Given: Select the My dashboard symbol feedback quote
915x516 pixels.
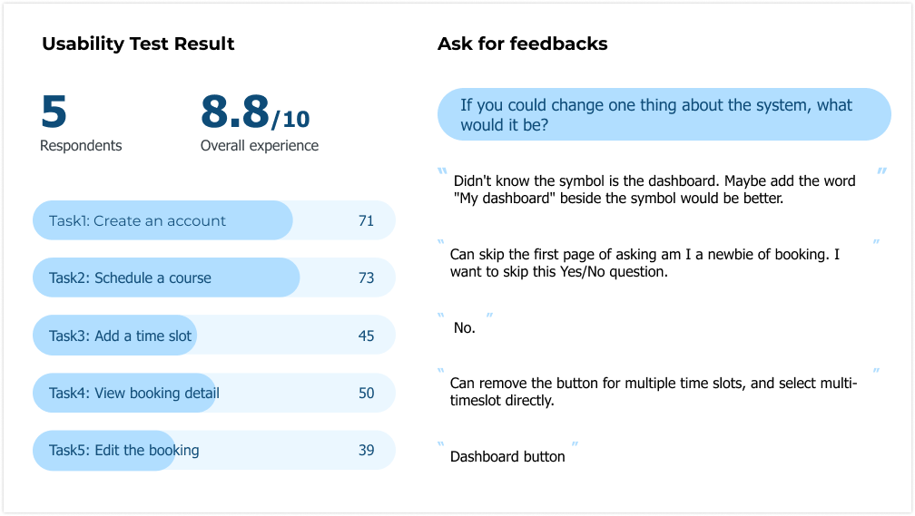Looking at the screenshot, I should [x=654, y=189].
